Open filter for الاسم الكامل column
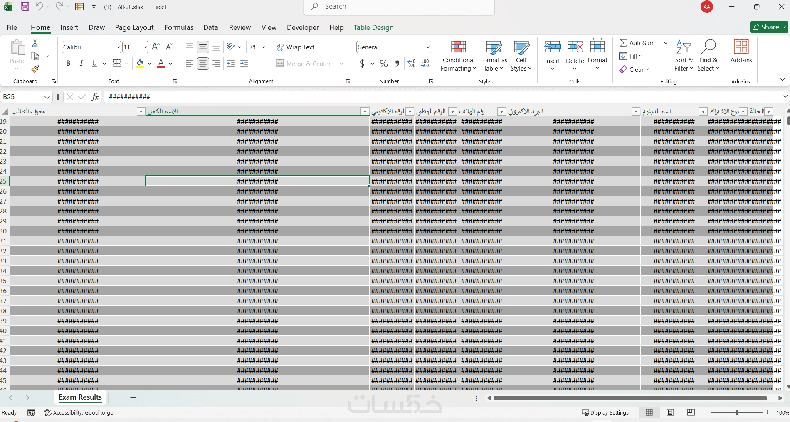The image size is (790, 422). (365, 112)
